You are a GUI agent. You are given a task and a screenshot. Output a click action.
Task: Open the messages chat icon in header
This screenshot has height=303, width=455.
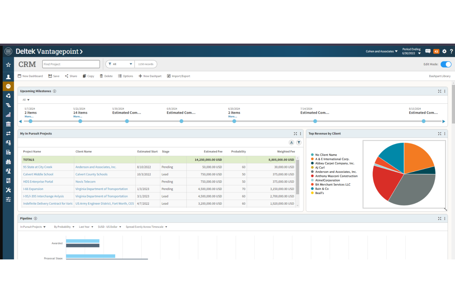pyautogui.click(x=428, y=51)
